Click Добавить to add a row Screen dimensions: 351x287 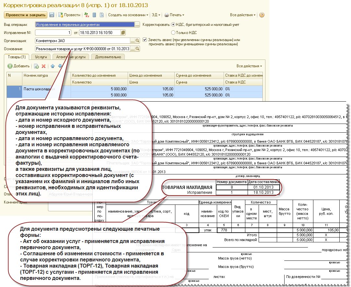click(18, 66)
